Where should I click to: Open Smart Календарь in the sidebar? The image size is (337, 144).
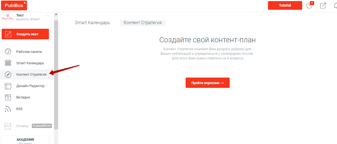pyautogui.click(x=30, y=63)
